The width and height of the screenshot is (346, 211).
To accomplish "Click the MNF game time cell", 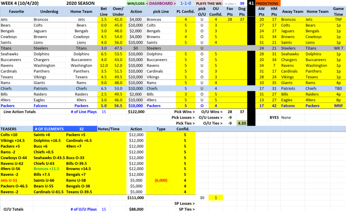I will coord(338,106).
